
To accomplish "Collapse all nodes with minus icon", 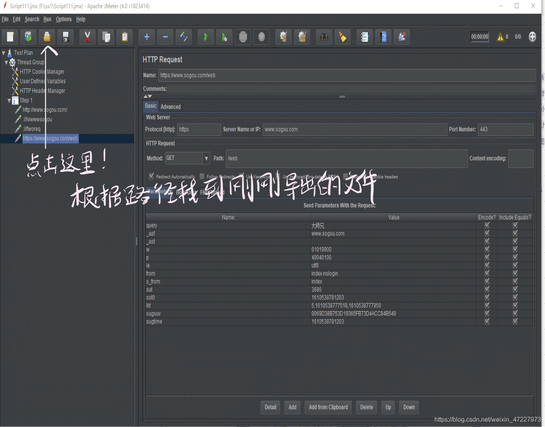I will [x=165, y=37].
